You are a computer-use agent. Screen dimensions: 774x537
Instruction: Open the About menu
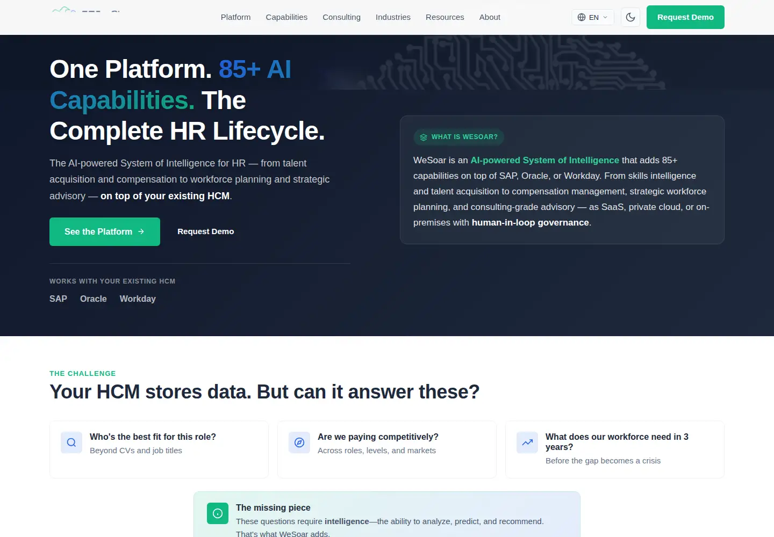(490, 17)
